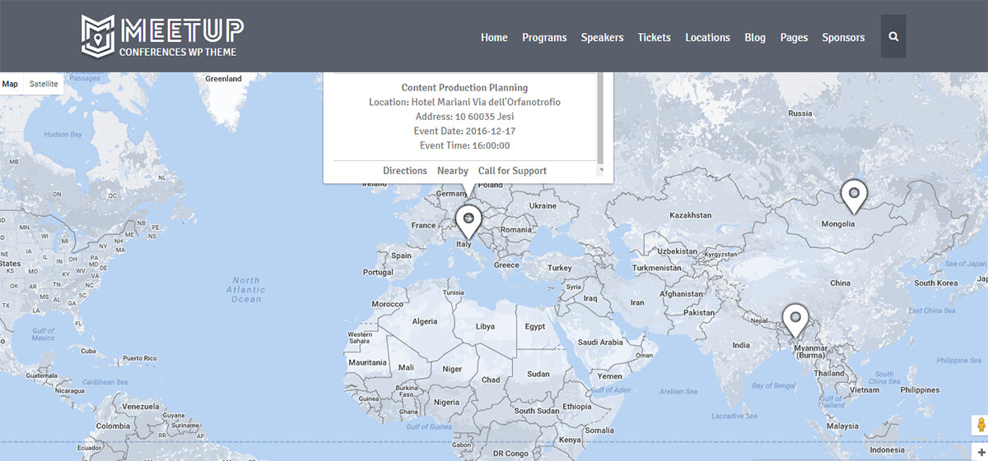Click the India label on map
The image size is (988, 461).
[x=741, y=345]
